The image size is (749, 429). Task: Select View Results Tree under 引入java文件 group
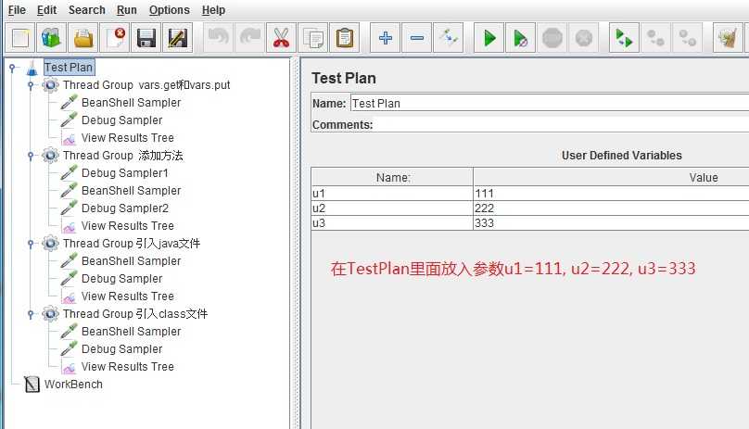coord(128,297)
